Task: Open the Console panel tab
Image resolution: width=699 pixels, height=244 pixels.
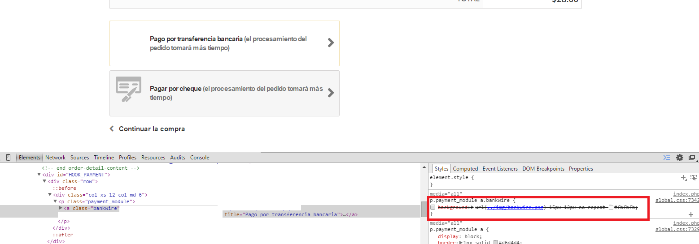Action: click(x=200, y=158)
